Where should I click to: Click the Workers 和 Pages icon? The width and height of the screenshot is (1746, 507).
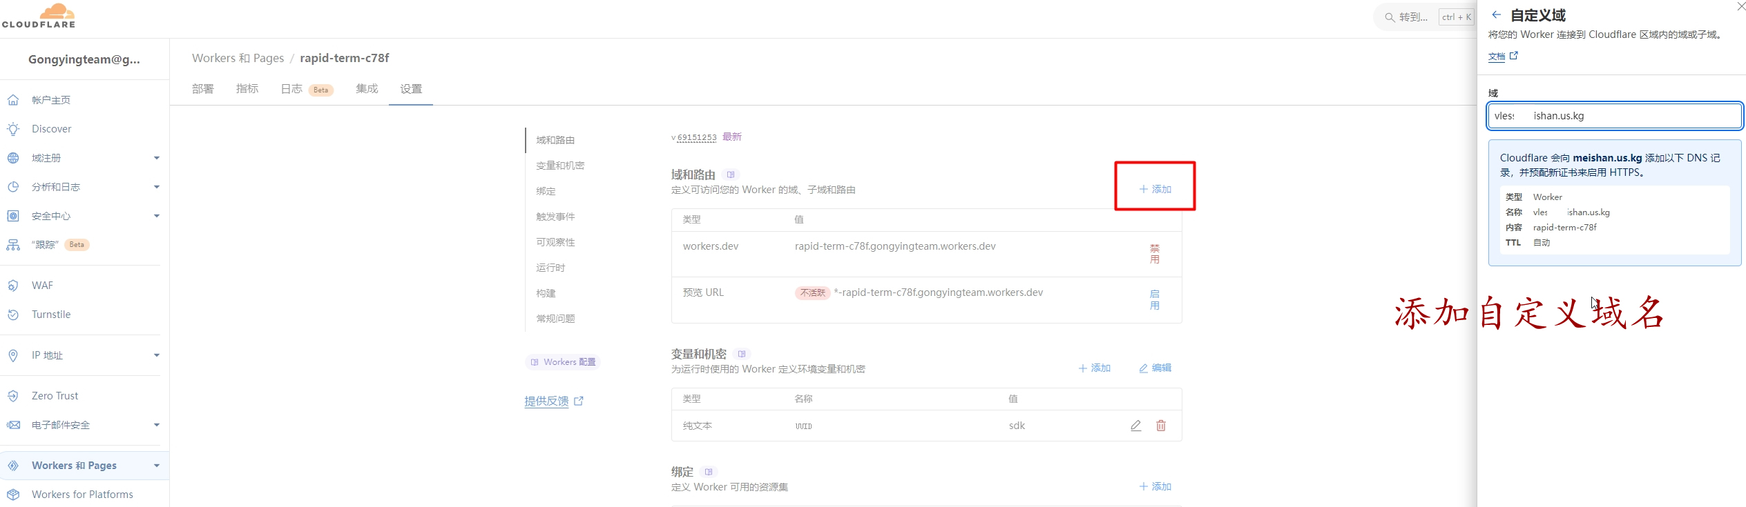click(x=13, y=466)
